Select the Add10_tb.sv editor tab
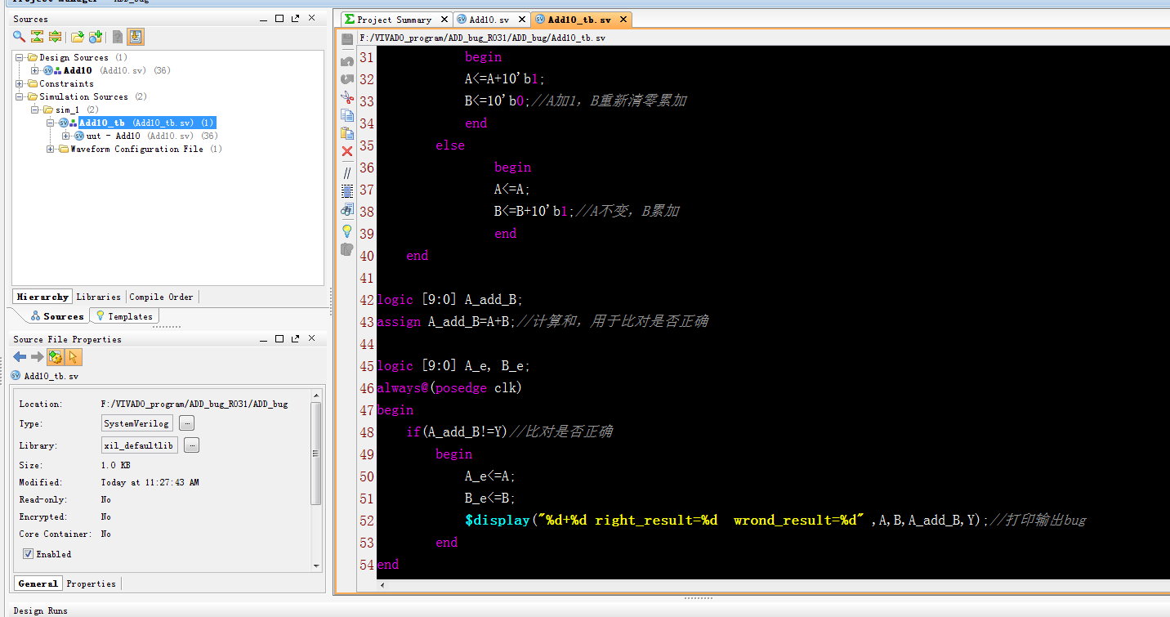 pyautogui.click(x=581, y=20)
